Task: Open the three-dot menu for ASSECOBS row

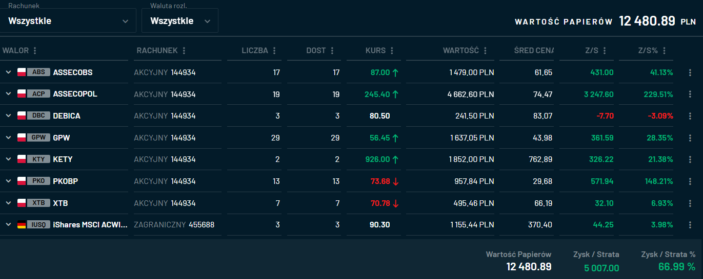Action: 690,73
